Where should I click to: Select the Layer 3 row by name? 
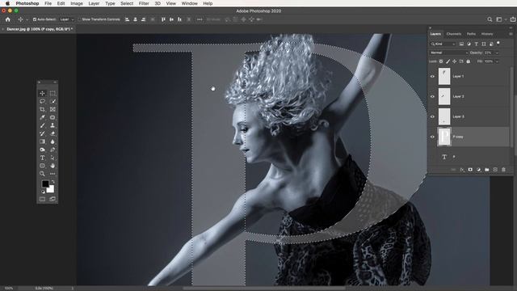coord(458,116)
